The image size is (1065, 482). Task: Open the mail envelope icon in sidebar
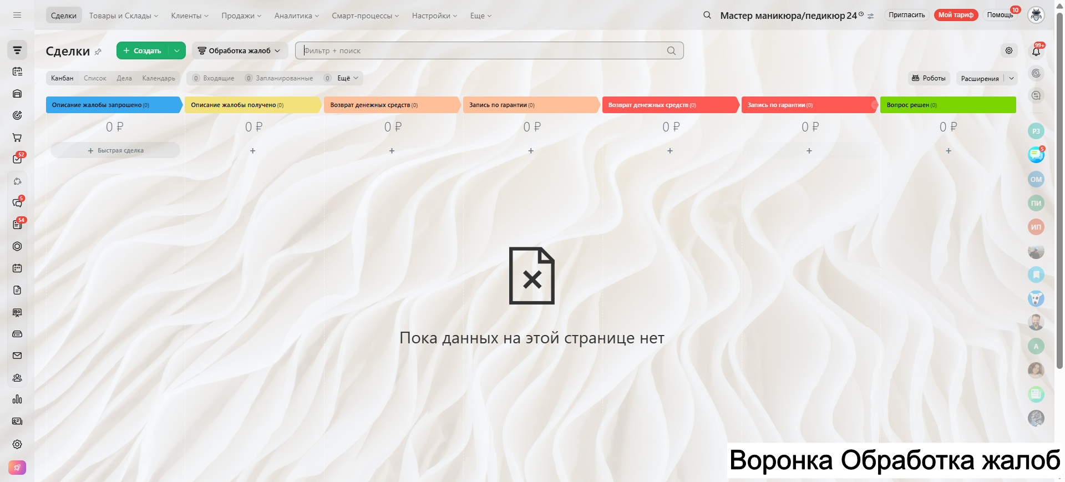pos(17,356)
